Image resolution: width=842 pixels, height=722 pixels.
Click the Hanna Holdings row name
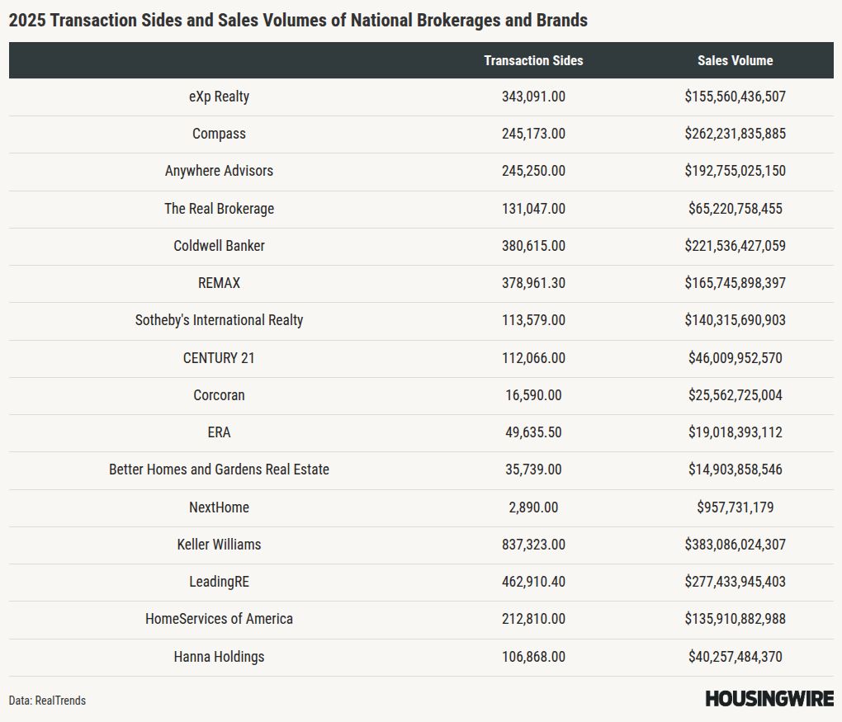(x=219, y=657)
